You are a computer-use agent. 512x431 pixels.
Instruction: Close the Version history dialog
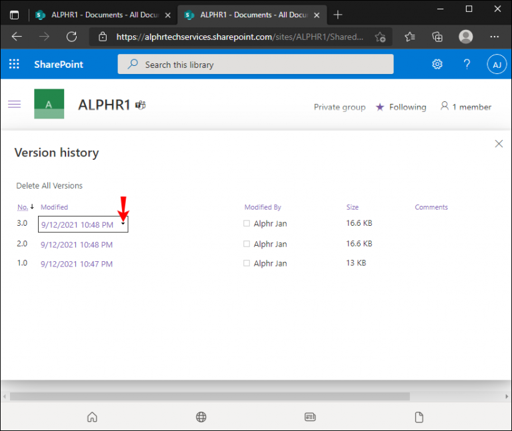click(x=499, y=143)
